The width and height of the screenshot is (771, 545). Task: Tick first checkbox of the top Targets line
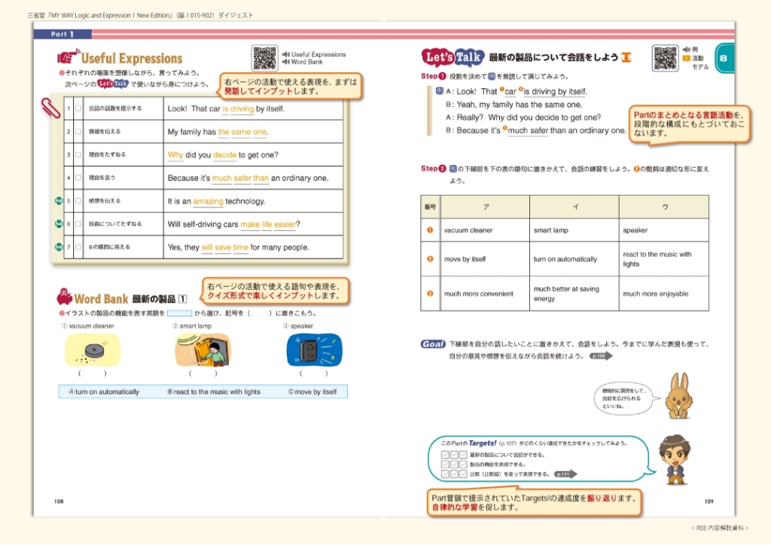point(444,455)
